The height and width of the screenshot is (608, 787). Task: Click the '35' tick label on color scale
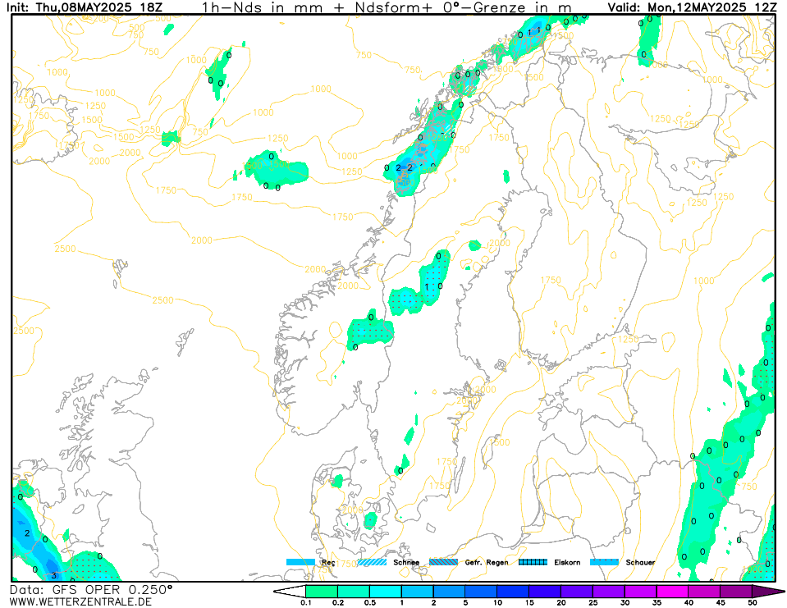tap(657, 603)
